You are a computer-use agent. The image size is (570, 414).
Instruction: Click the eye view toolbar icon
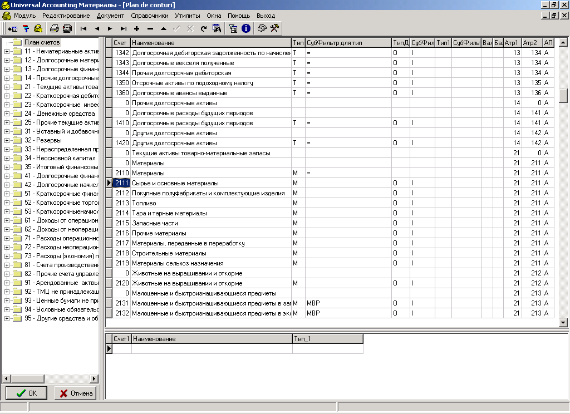pyautogui.click(x=262, y=28)
